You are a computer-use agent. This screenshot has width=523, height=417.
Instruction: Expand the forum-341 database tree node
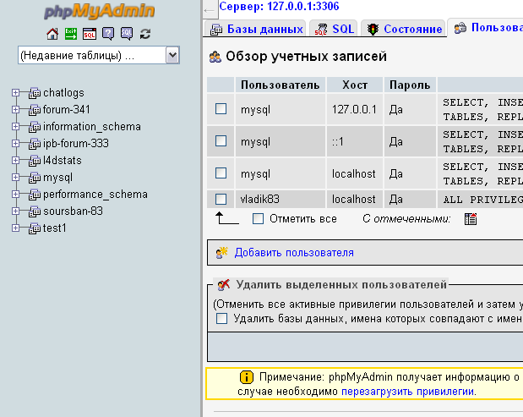tap(15, 110)
